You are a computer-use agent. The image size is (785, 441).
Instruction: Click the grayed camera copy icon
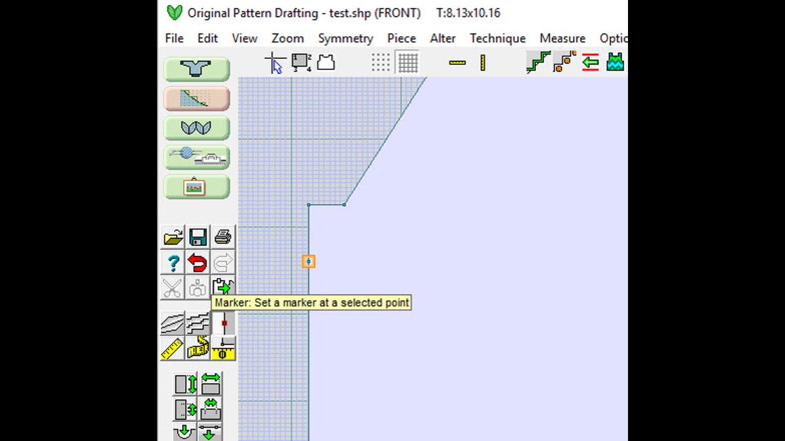pyautogui.click(x=197, y=288)
